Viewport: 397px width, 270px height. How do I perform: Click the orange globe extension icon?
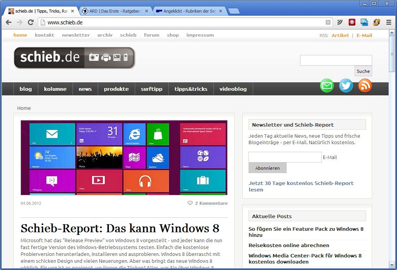376,22
